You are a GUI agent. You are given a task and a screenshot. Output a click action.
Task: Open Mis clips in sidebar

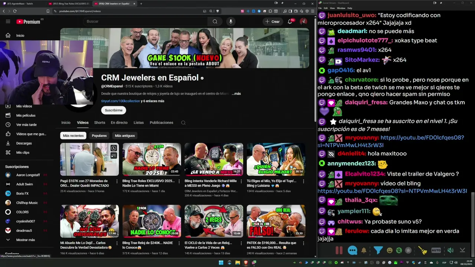23,152
